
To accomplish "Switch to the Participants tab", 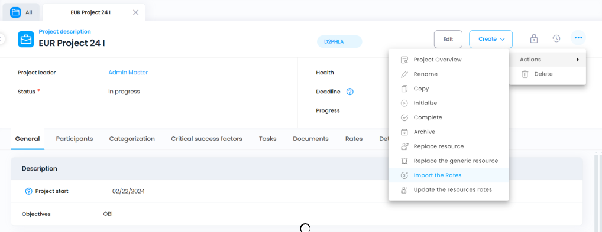I will click(x=75, y=139).
